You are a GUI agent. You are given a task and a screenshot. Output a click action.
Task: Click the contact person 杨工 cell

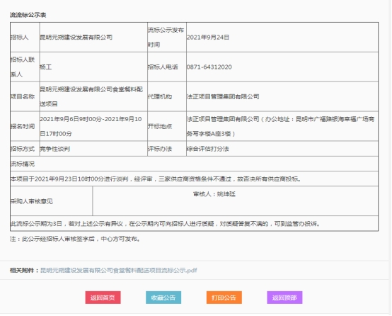(93, 67)
